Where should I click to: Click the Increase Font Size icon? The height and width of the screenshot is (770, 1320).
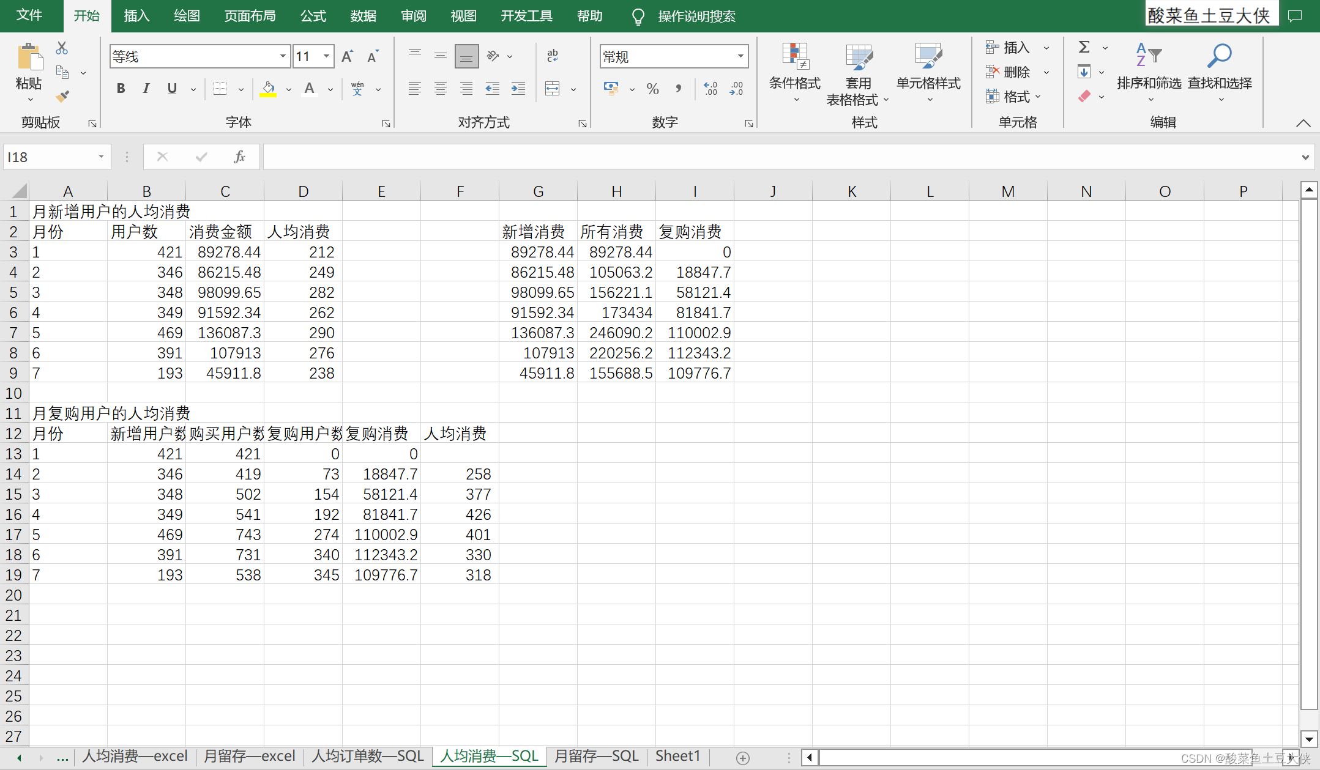click(347, 57)
